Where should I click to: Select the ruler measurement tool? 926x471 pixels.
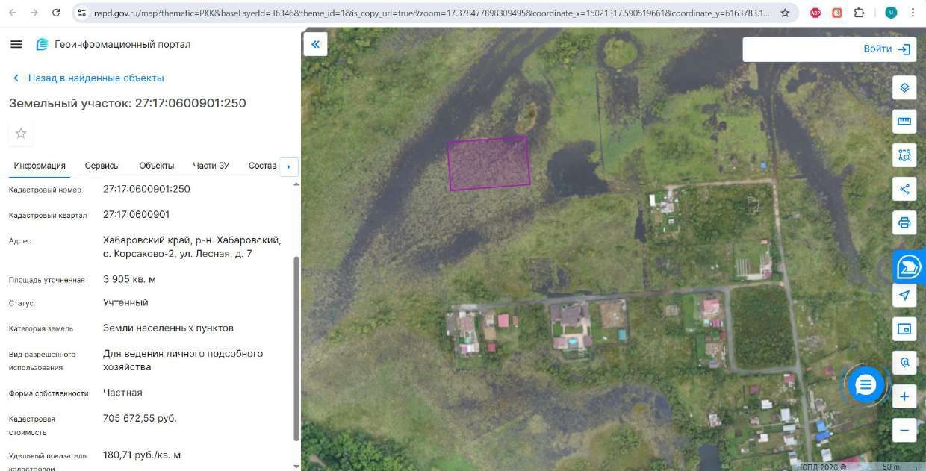[x=904, y=121]
